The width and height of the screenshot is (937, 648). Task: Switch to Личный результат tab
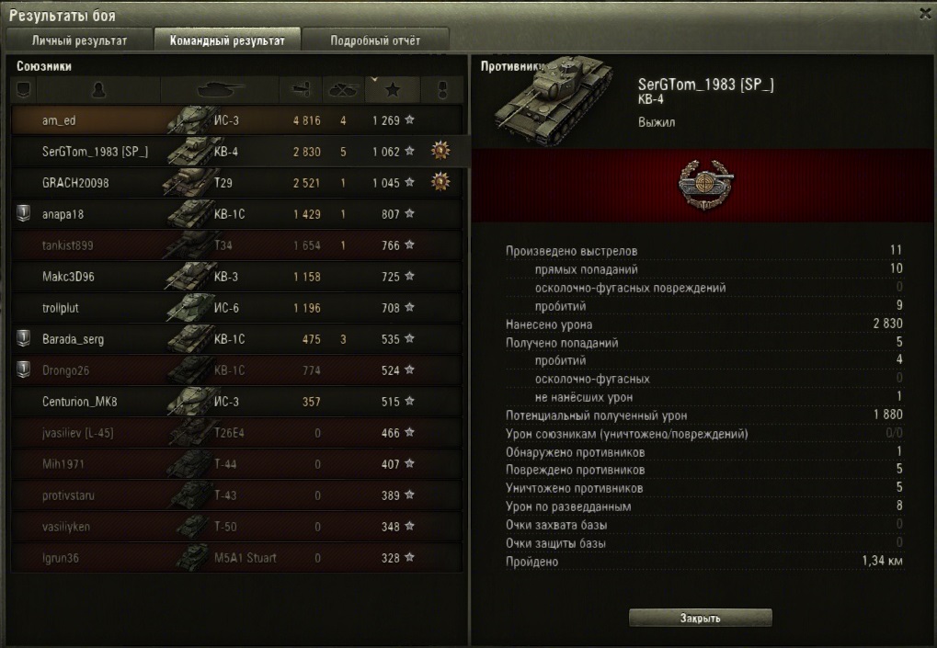[79, 40]
